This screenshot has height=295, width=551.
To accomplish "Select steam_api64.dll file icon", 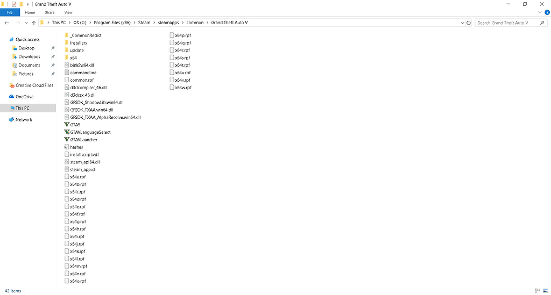I will tap(66, 162).
